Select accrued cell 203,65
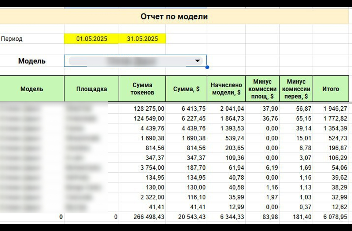 click(226, 148)
